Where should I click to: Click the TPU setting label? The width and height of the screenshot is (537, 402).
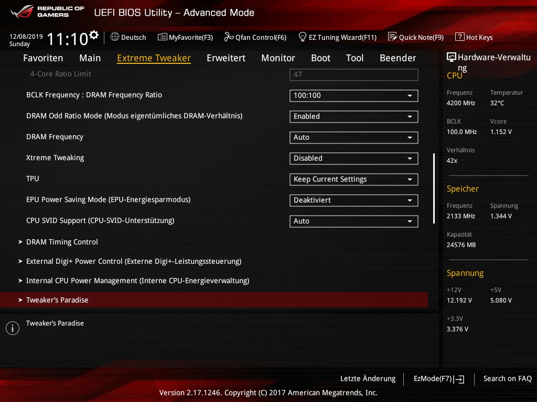click(33, 178)
